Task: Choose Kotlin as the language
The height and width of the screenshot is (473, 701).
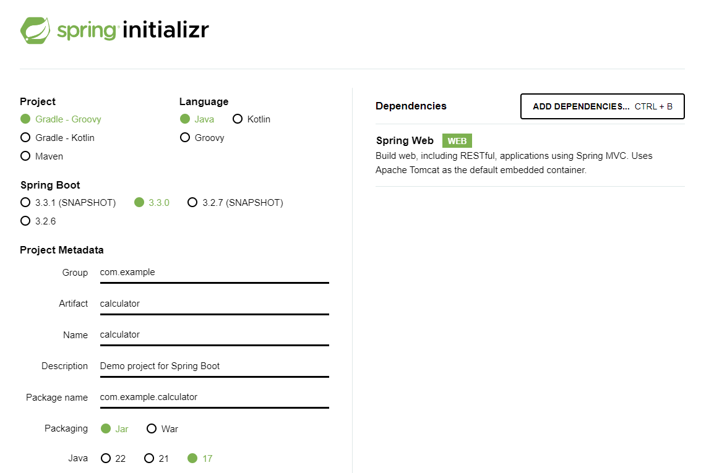Action: pyautogui.click(x=252, y=119)
